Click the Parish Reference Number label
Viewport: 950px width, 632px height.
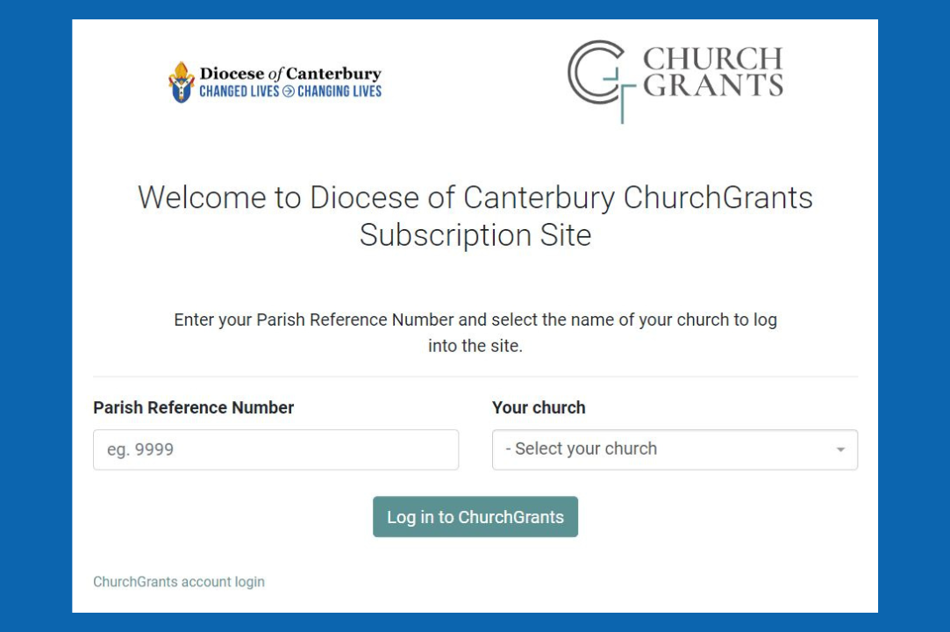click(193, 407)
